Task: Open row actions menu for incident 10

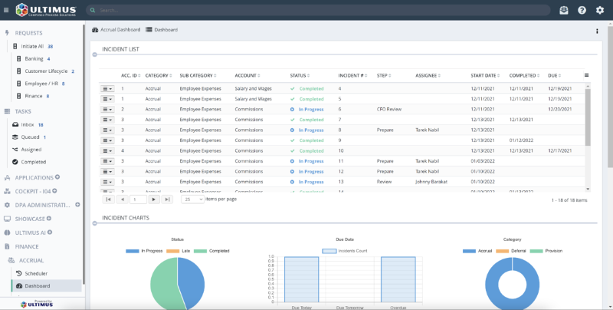Action: (x=107, y=151)
